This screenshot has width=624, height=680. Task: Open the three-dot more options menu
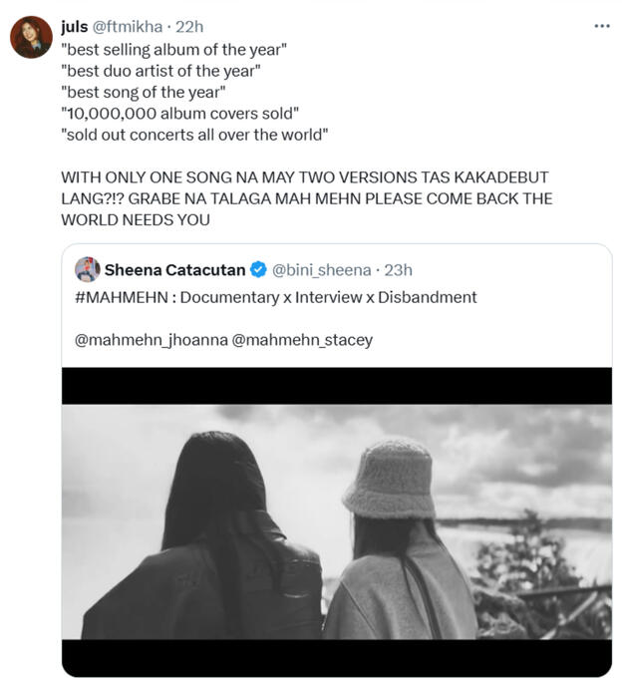tap(602, 26)
